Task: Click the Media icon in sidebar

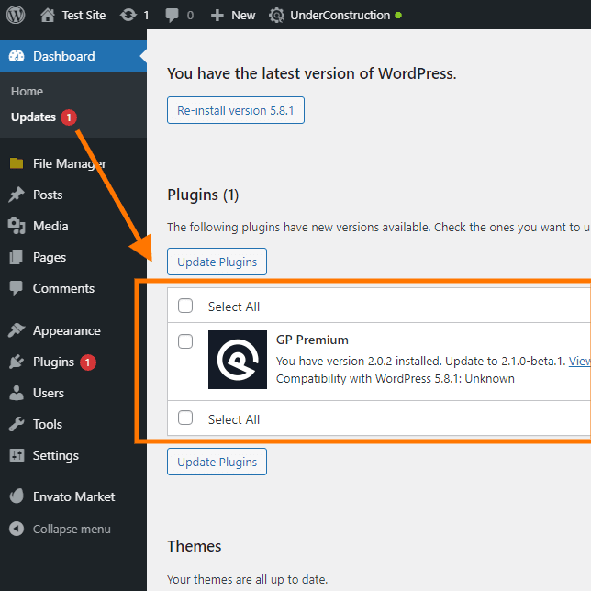Action: (x=17, y=226)
